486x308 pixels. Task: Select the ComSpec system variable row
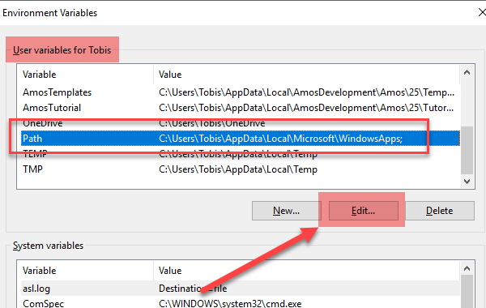tap(241, 303)
